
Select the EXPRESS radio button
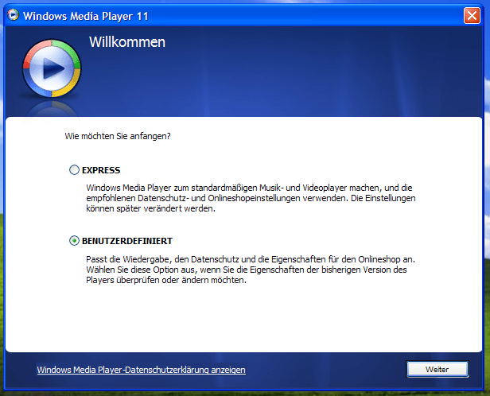[x=74, y=170]
